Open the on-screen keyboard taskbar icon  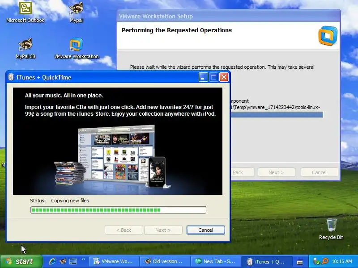click(x=300, y=262)
